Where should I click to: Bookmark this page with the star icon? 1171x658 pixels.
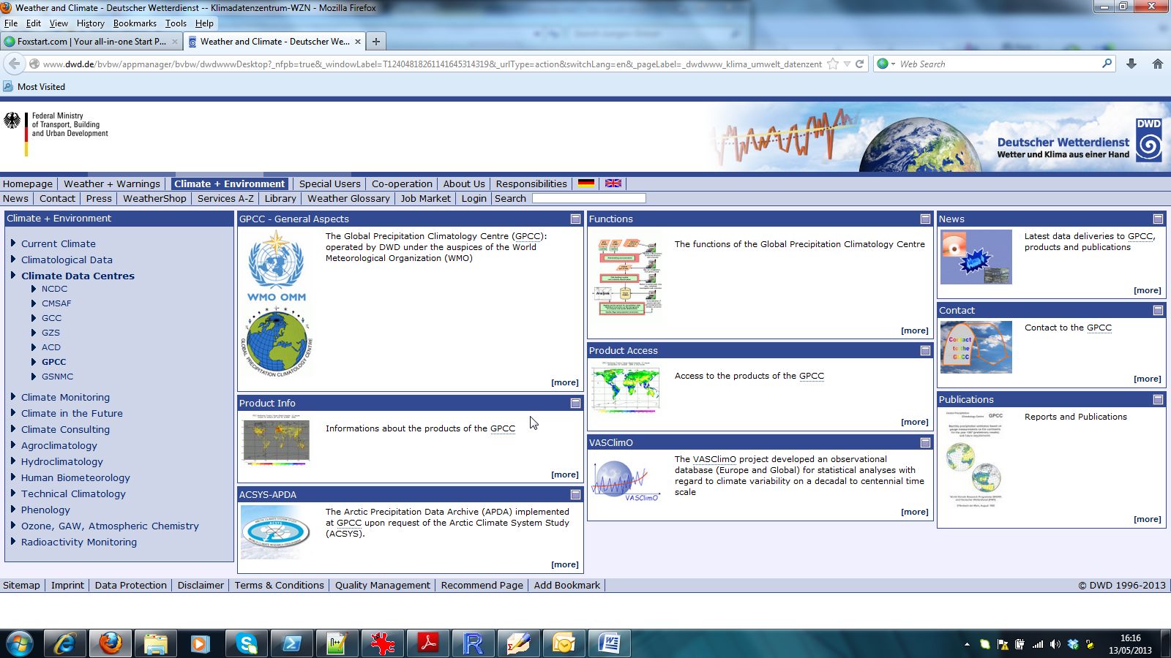coord(832,64)
